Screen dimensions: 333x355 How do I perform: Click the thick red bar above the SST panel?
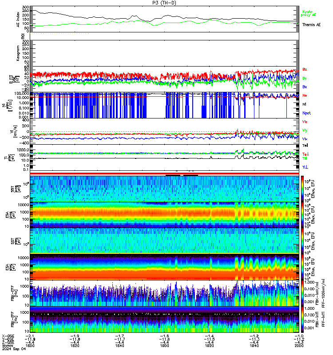coord(164,174)
